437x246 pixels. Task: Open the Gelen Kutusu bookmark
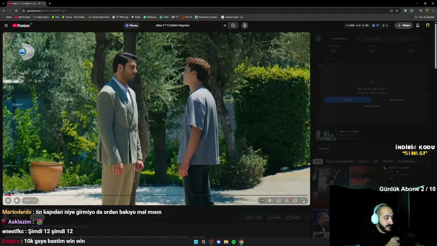(x=41, y=17)
